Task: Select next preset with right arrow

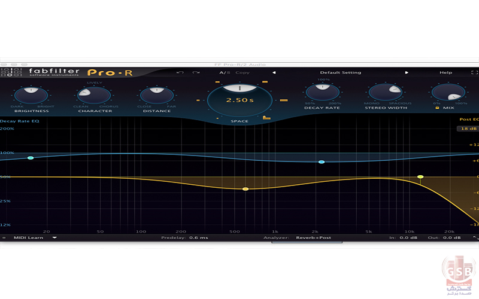Action: (407, 73)
